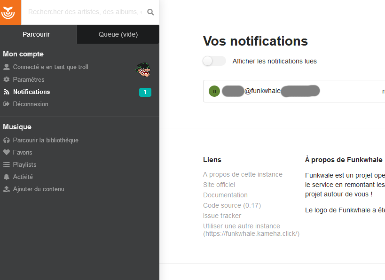Toggle Afficher les notifications lues switch
The image size is (385, 280).
(214, 61)
